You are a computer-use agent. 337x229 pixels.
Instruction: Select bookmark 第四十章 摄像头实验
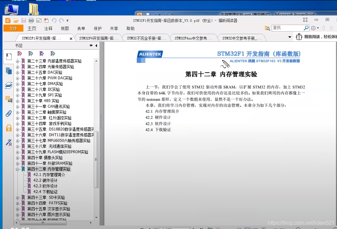pos(45,158)
